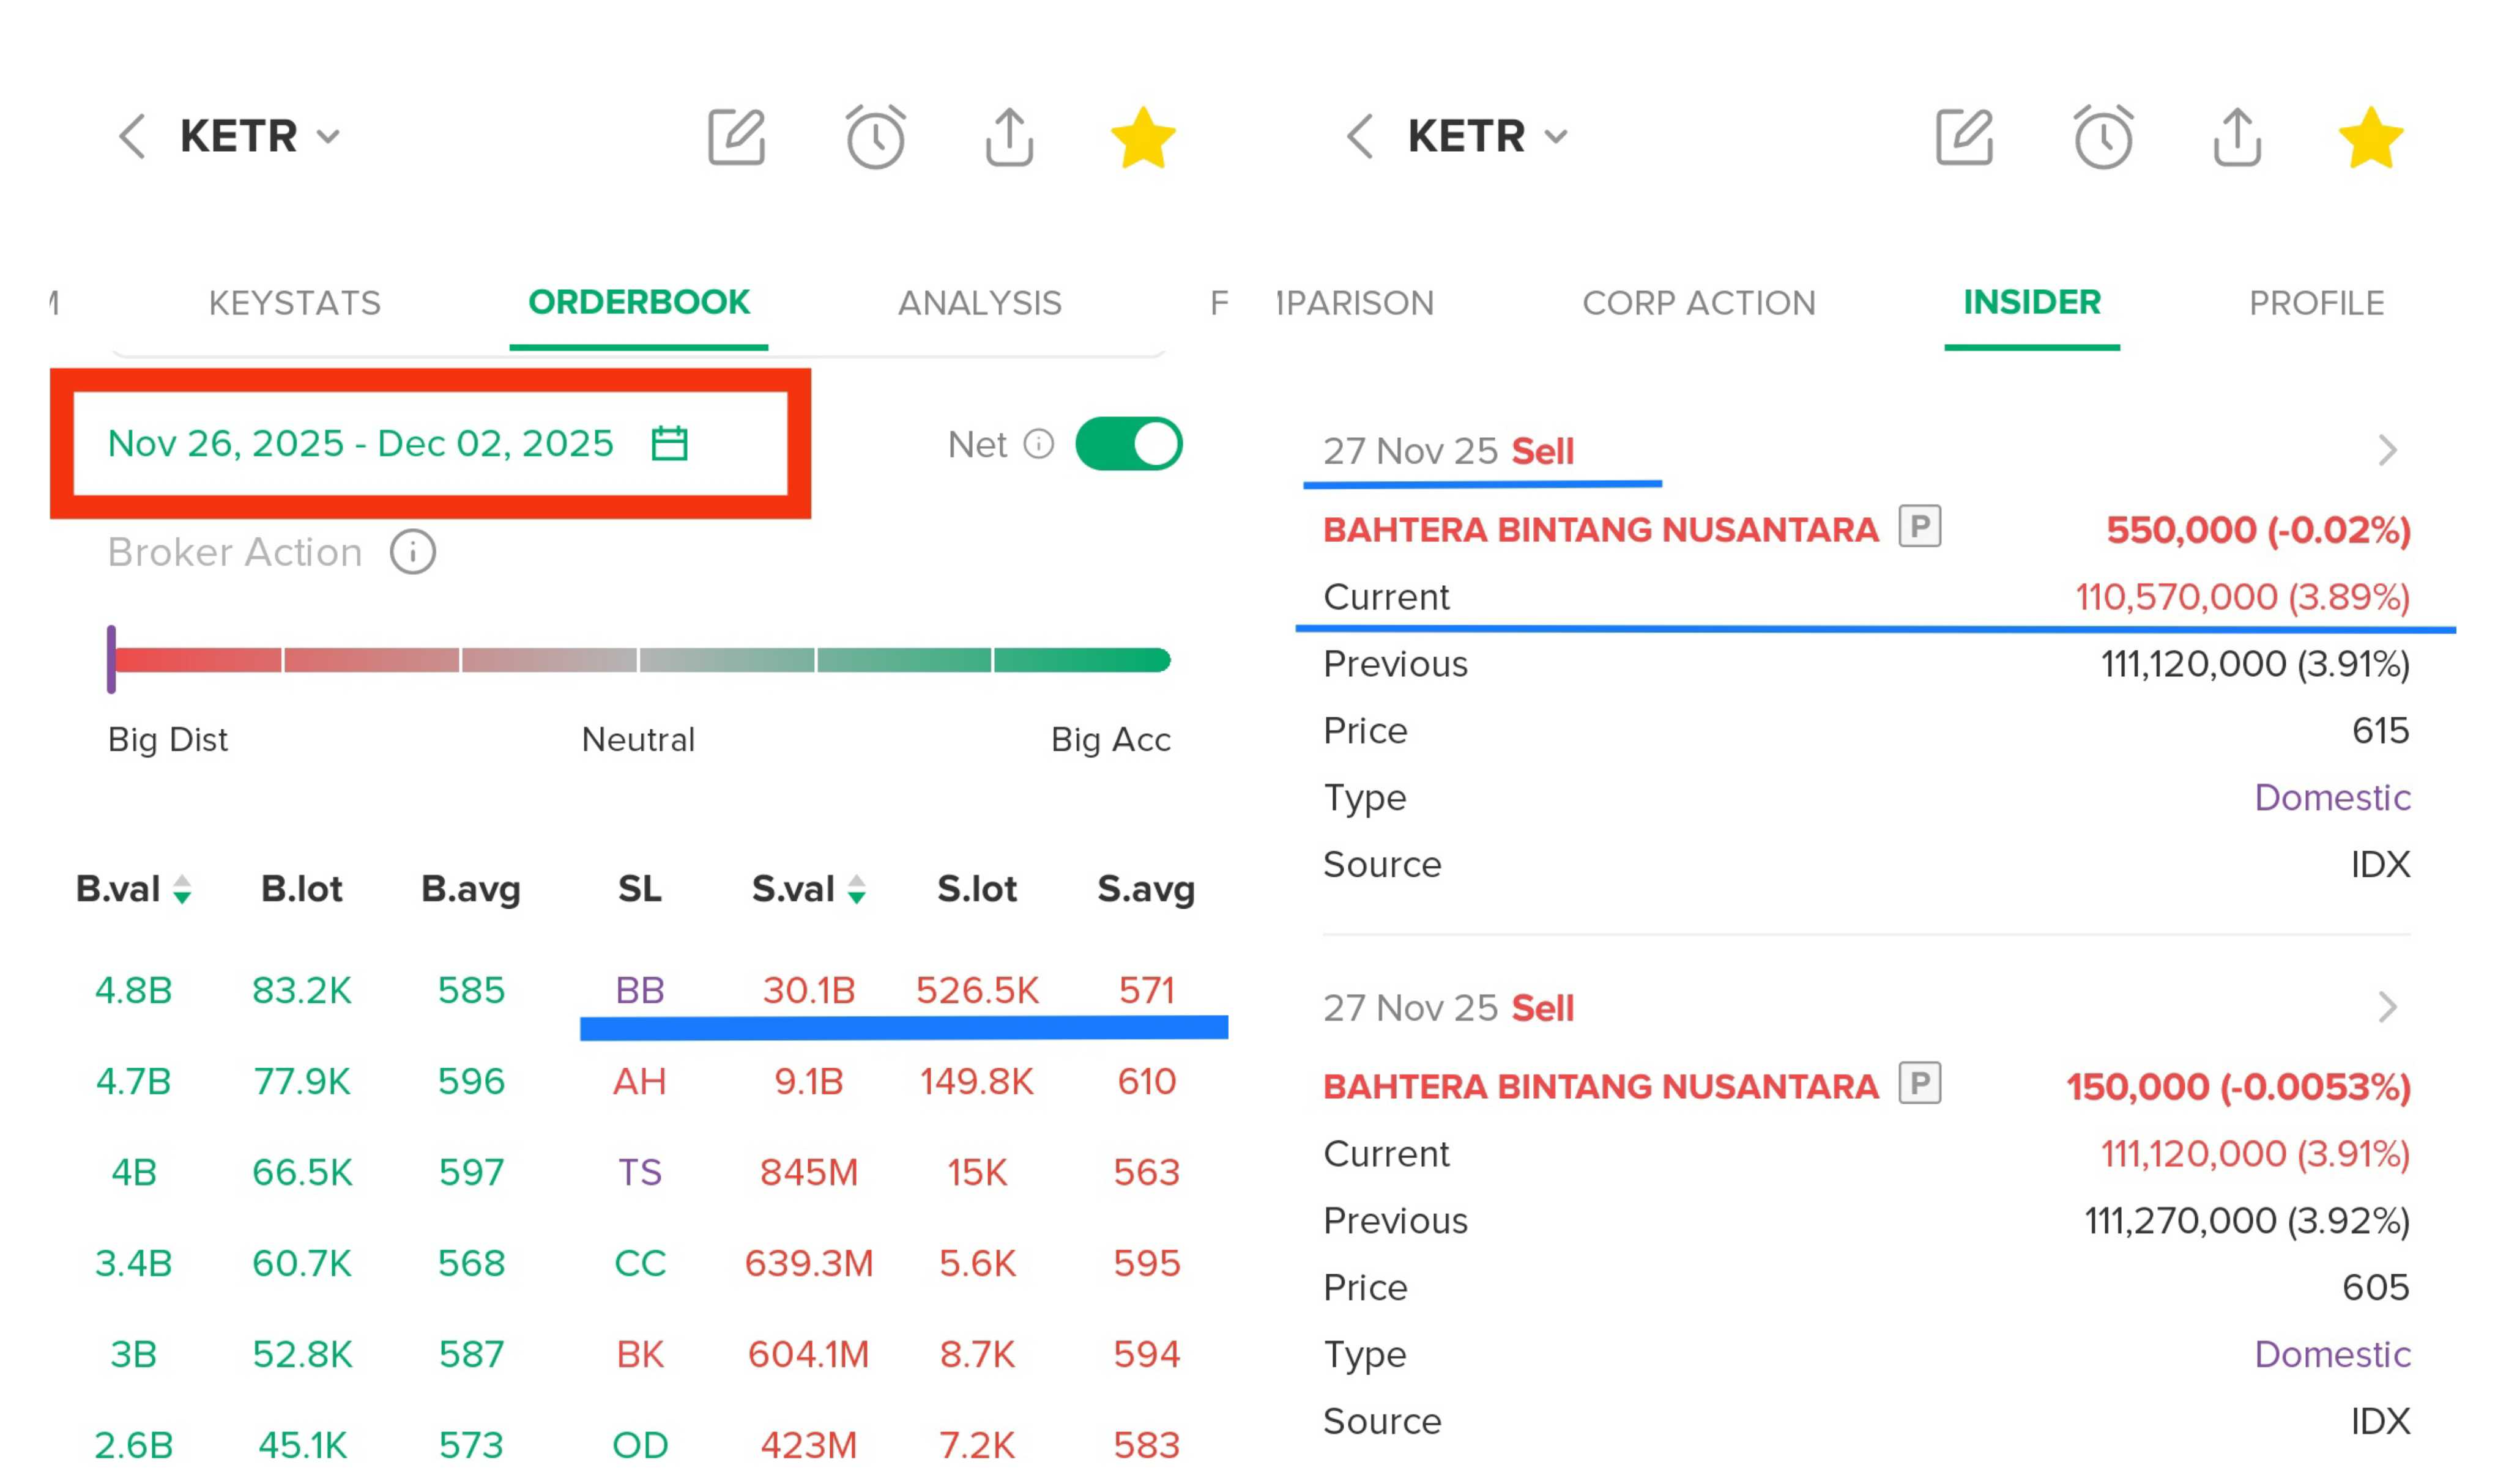Viewport: 2506px width, 1484px height.
Task: Tap the right panel share icon
Action: pyautogui.click(x=2237, y=137)
